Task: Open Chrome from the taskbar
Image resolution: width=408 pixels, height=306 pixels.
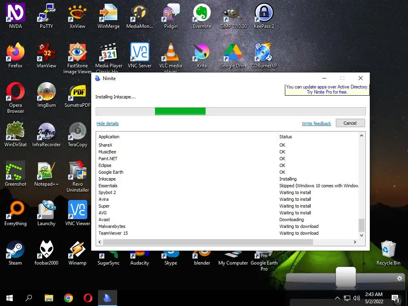Action: (69, 298)
